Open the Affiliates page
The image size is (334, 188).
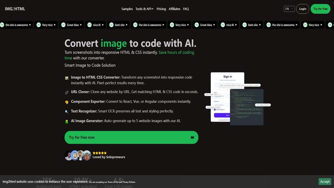point(175,9)
